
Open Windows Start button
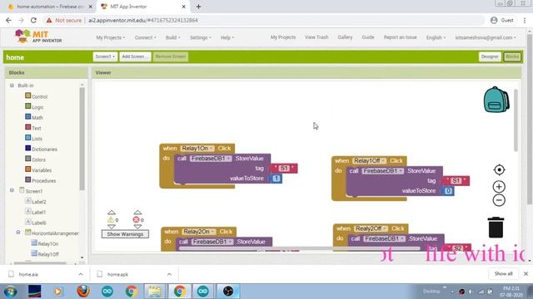tap(10, 292)
